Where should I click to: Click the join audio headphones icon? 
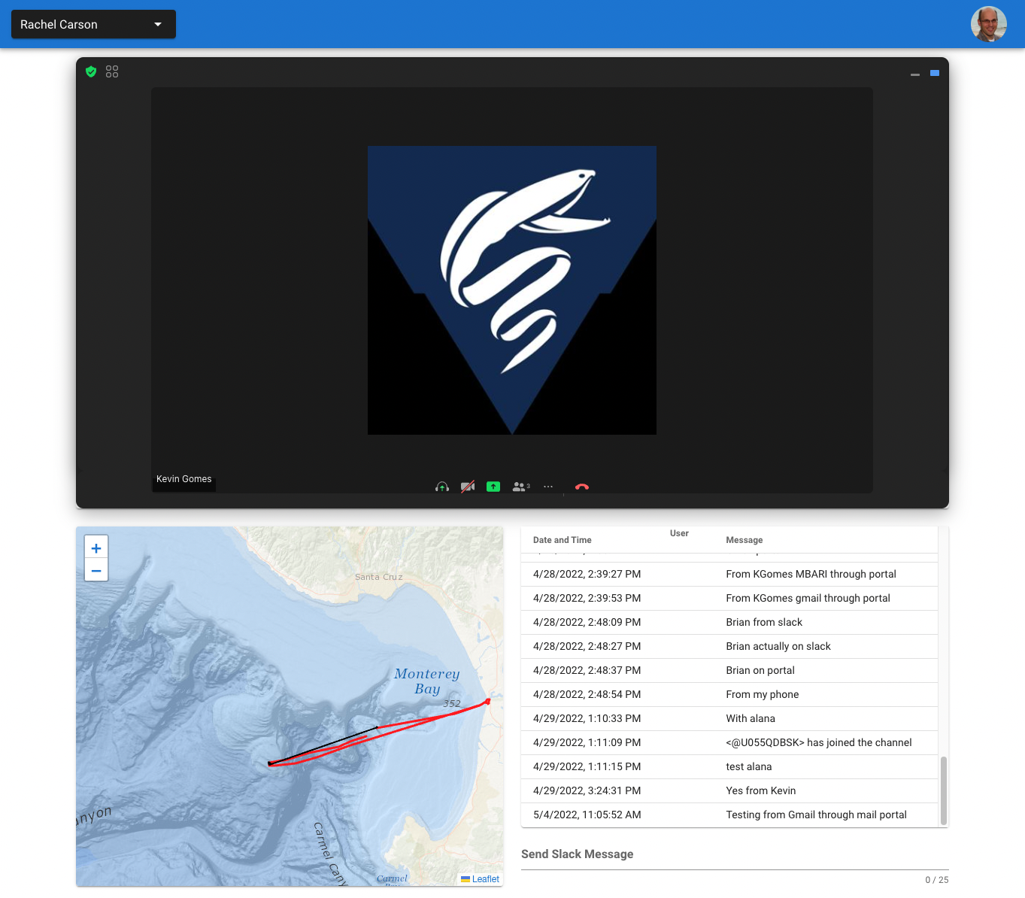coord(442,487)
